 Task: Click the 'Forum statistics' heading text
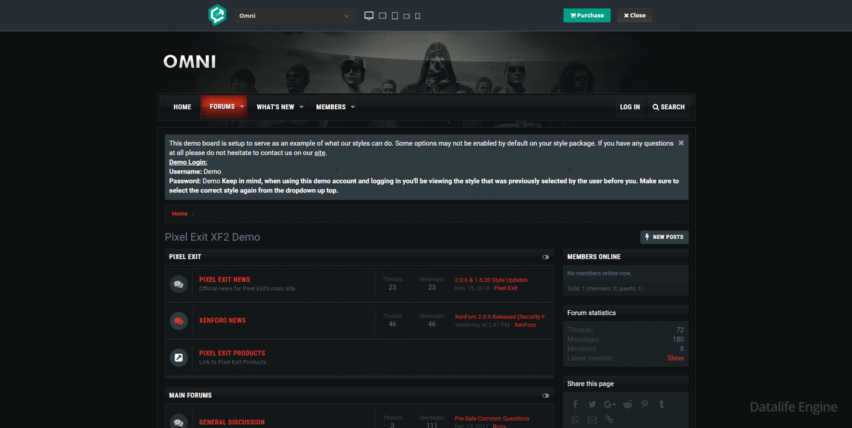click(x=592, y=313)
